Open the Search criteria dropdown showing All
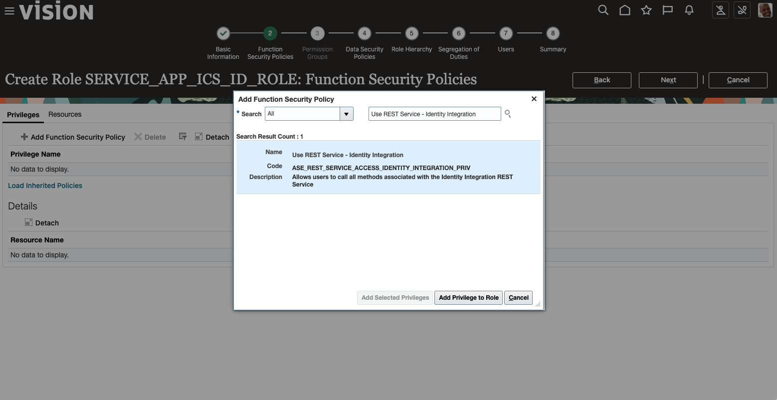Viewport: 777px width, 400px height. point(346,114)
